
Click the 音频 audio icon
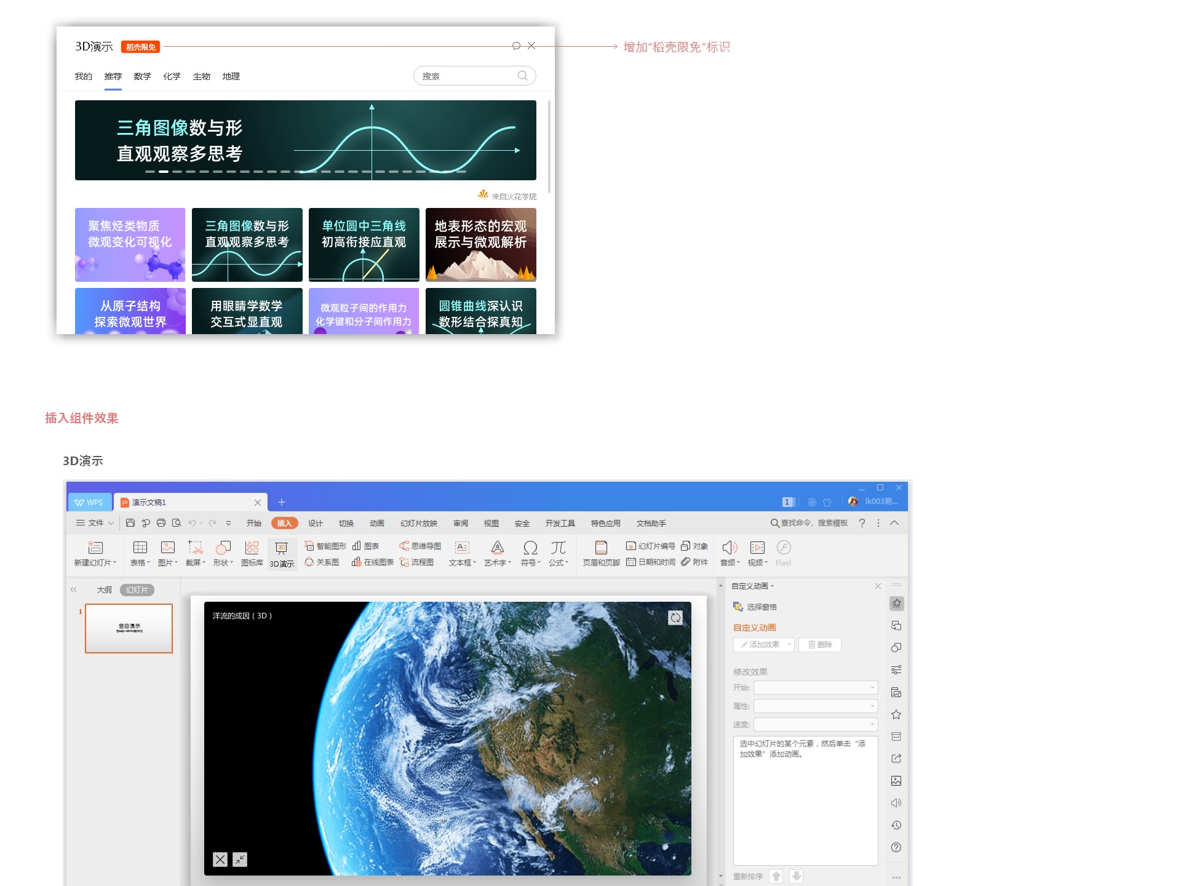click(x=730, y=548)
